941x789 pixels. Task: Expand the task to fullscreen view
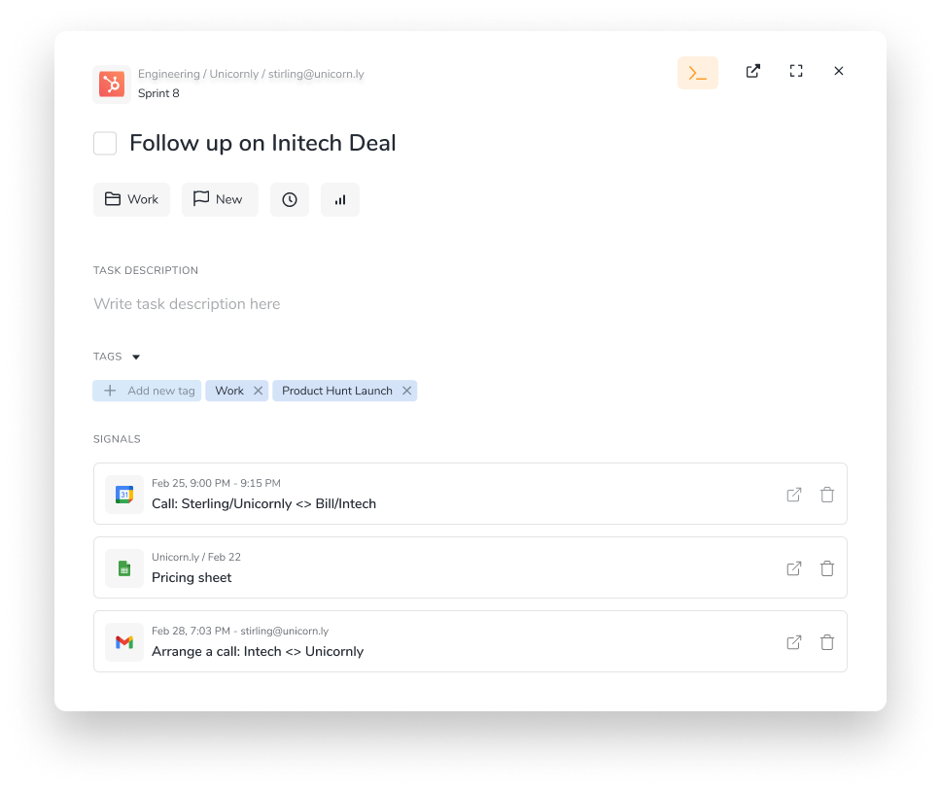(796, 71)
